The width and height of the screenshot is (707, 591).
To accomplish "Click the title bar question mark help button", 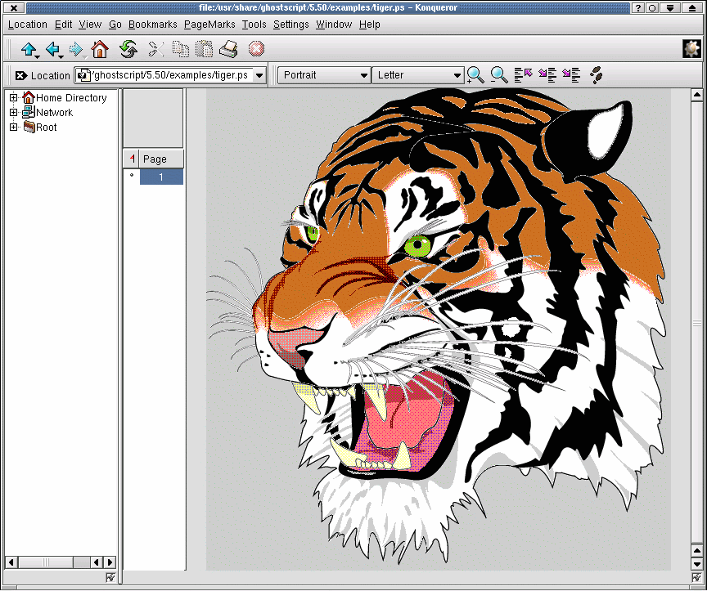I will (x=637, y=7).
